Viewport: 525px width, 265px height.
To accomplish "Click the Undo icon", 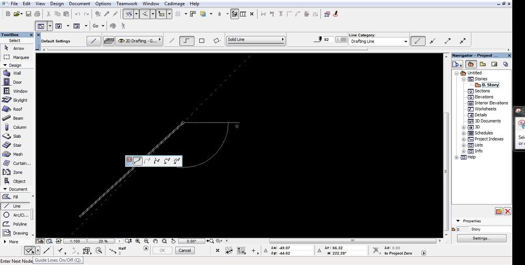I will click(x=78, y=14).
